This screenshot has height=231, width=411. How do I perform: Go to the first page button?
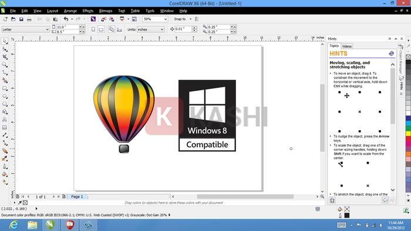pos(23,196)
